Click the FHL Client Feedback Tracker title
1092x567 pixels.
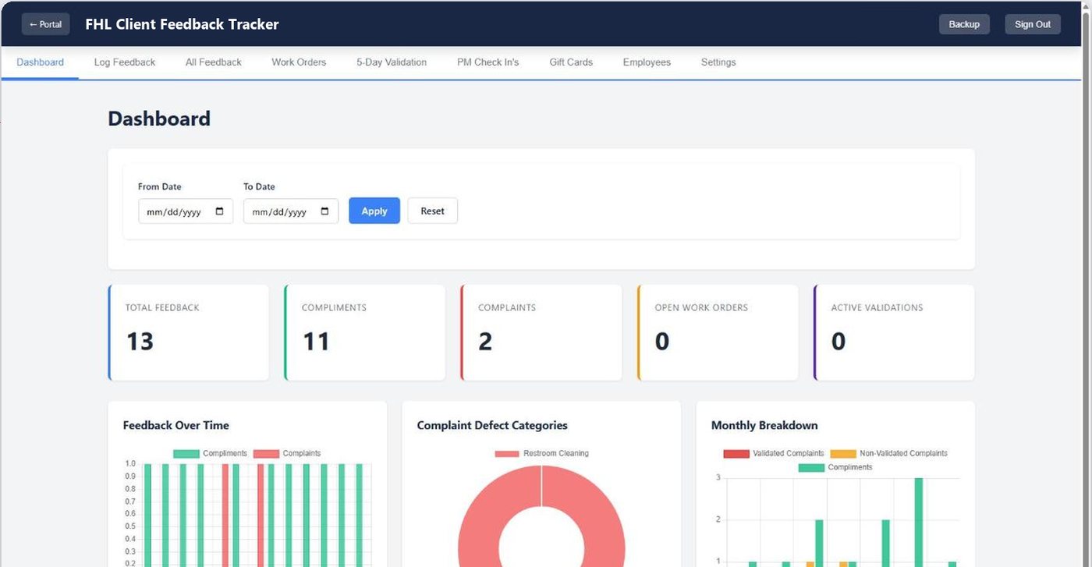click(x=182, y=24)
